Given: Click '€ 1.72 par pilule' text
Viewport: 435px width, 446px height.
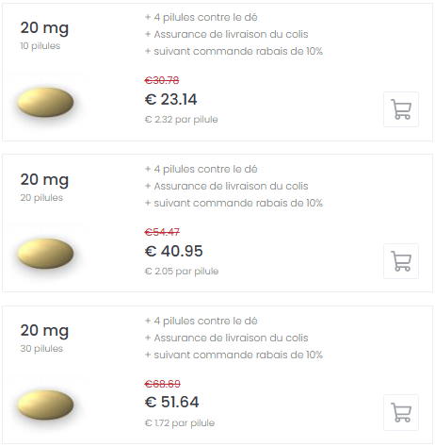Looking at the screenshot, I should [180, 423].
